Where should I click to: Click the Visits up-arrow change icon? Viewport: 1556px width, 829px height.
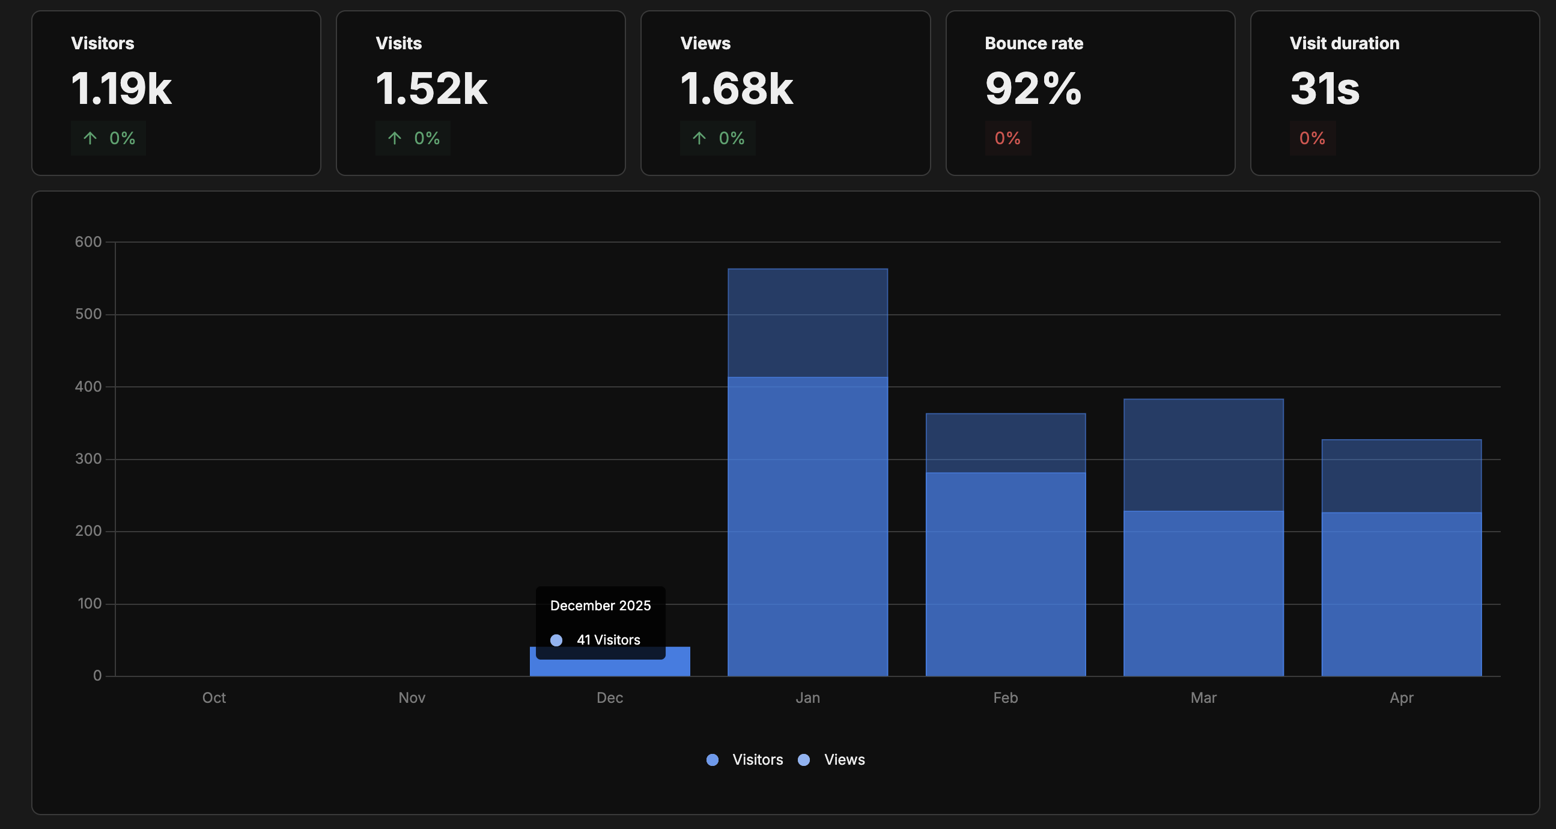(395, 138)
